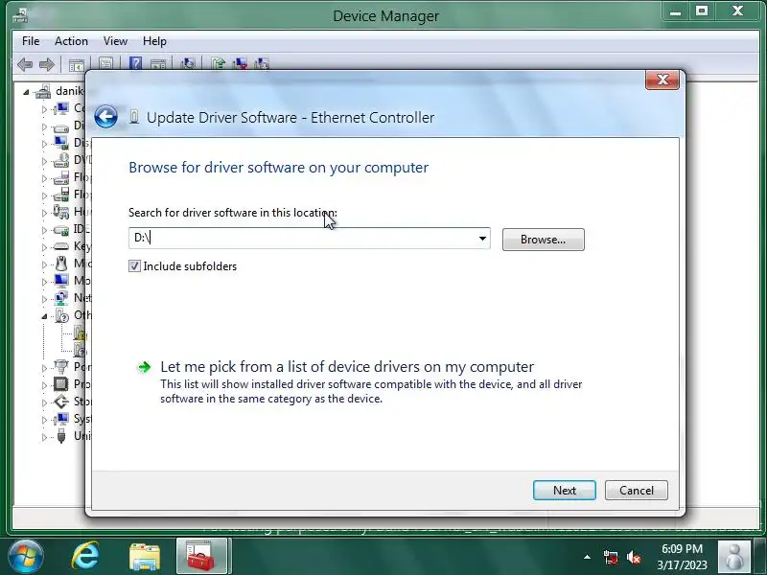
Task: Expand the IDE ATA/ATAPI controllers arrow
Action: pos(44,230)
